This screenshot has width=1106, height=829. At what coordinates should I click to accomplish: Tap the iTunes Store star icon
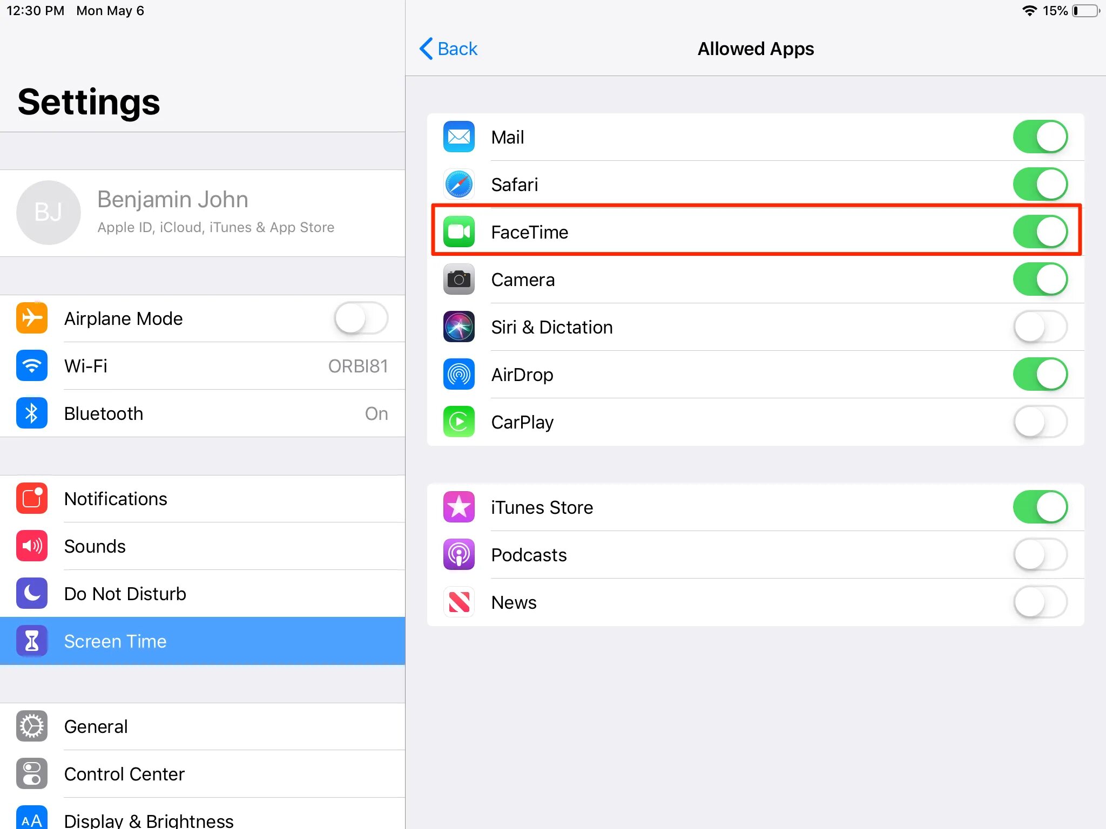click(x=458, y=507)
